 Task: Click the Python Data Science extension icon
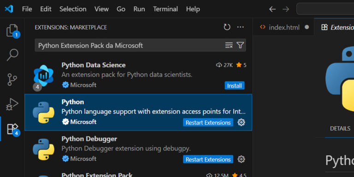click(x=43, y=76)
